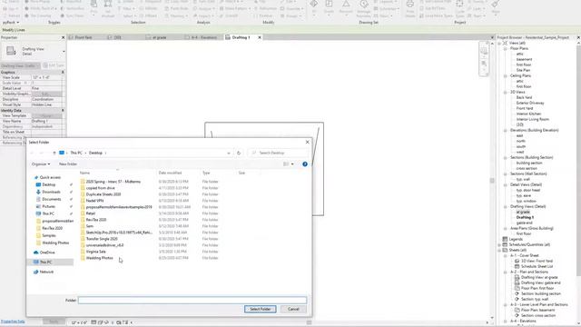Sort the file list by Name column

tap(84, 173)
